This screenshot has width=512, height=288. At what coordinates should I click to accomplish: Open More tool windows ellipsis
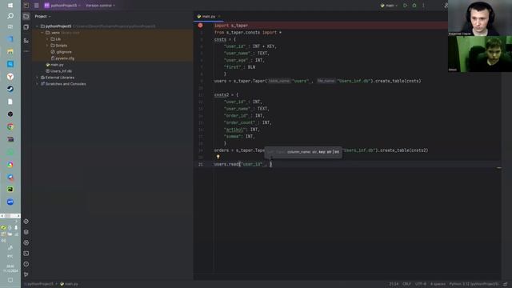click(x=26, y=51)
